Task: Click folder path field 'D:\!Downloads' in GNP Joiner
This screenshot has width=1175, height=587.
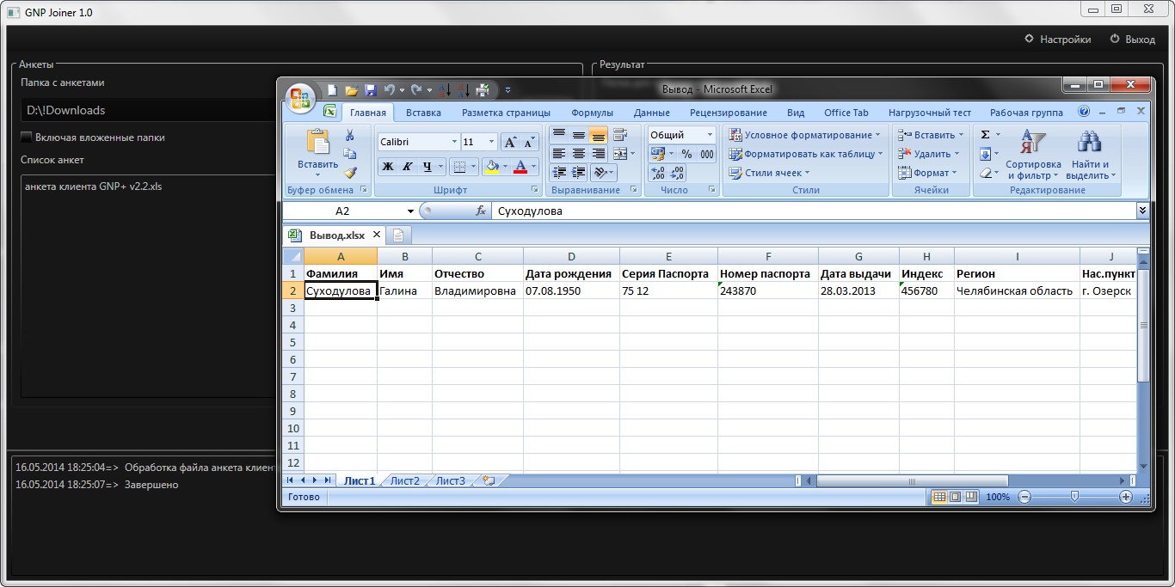Action: 146,110
